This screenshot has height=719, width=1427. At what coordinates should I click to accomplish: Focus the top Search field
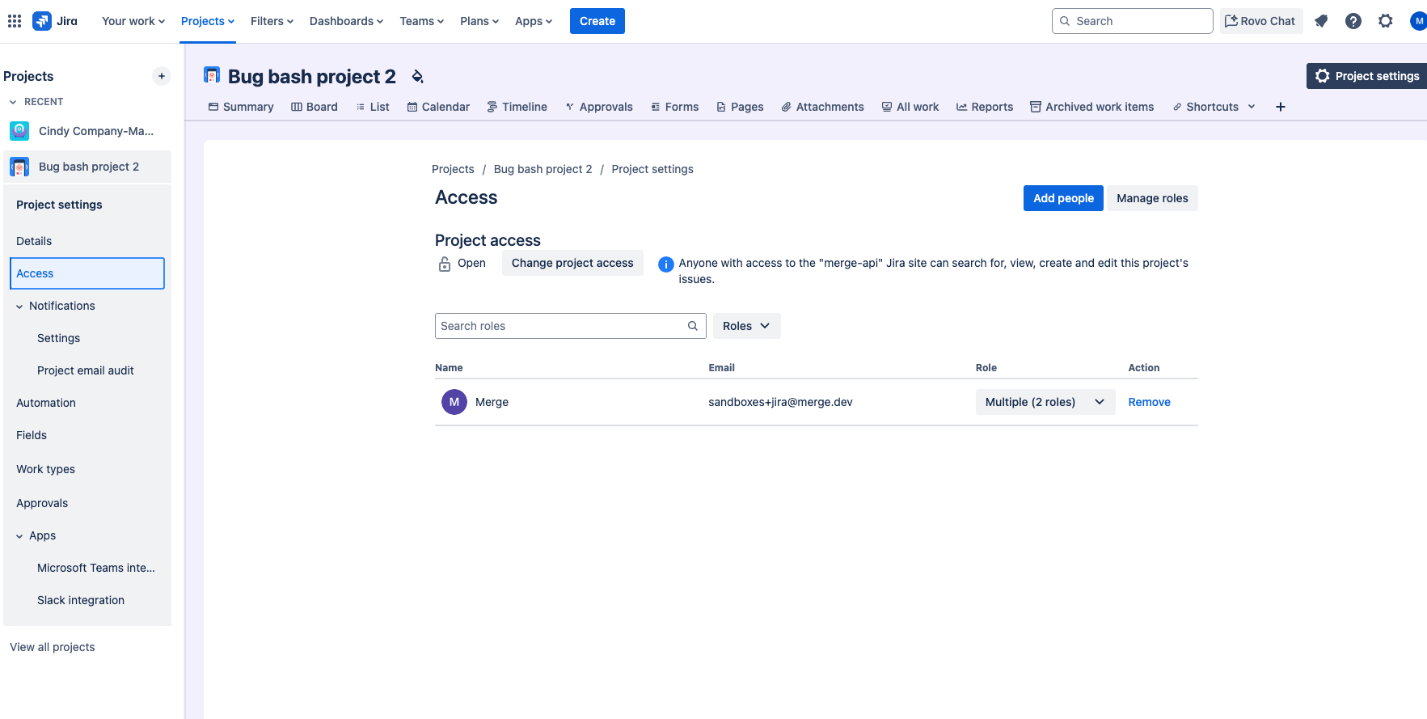coord(1132,21)
